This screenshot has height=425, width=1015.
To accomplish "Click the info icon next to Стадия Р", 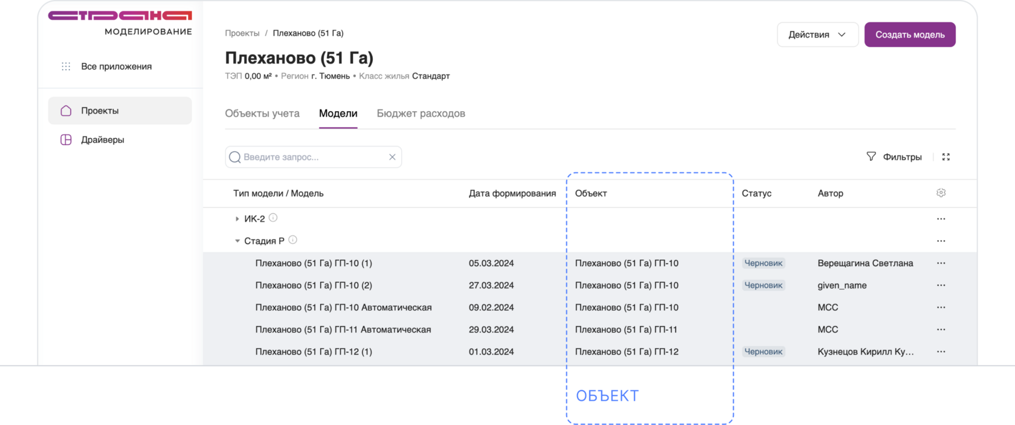I will coord(293,240).
